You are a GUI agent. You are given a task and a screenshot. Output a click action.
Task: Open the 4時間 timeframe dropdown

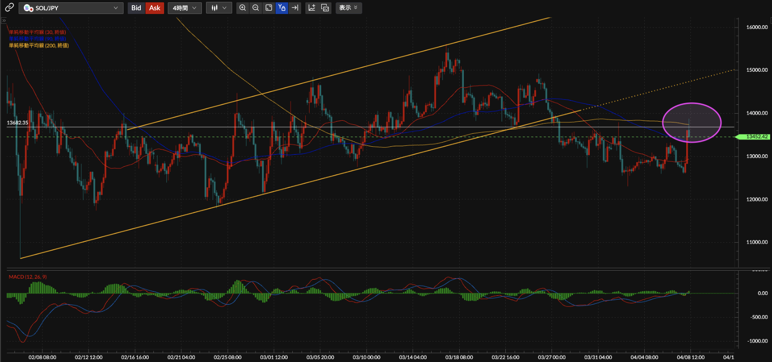click(x=185, y=8)
